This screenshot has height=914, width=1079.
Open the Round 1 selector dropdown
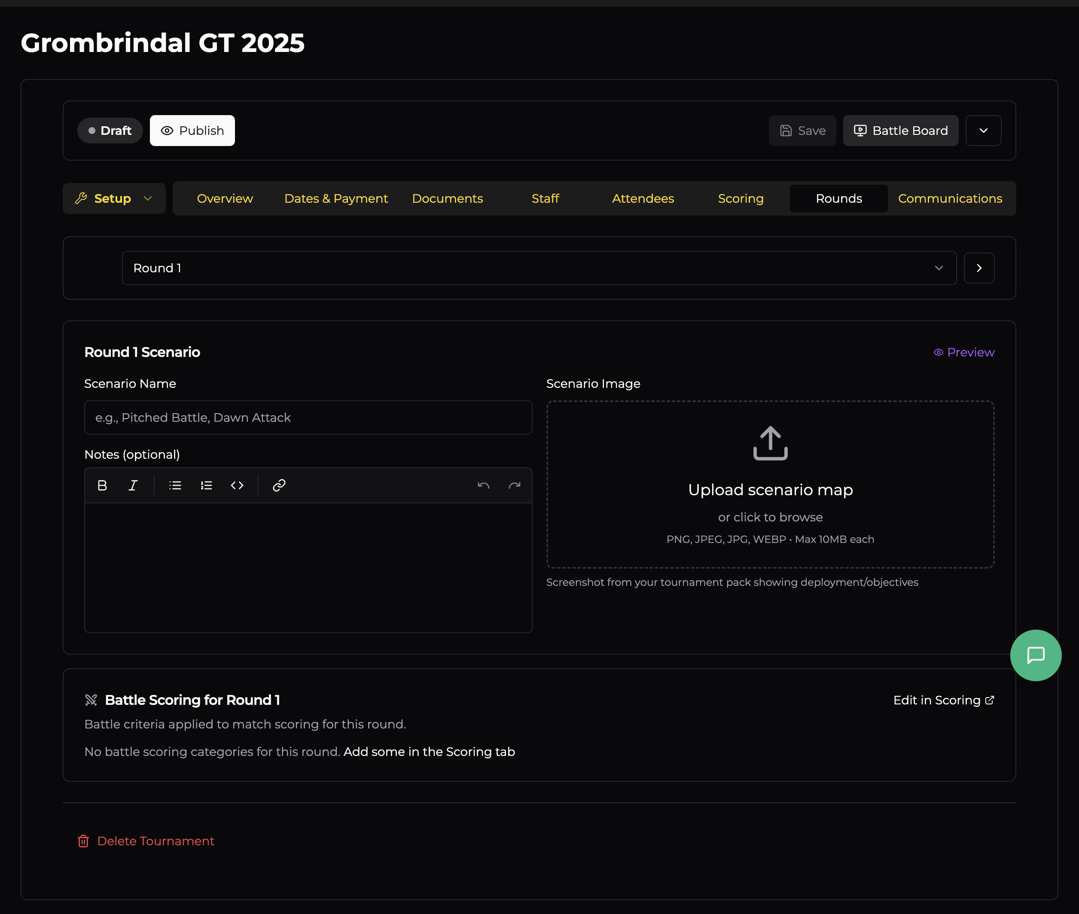539,268
